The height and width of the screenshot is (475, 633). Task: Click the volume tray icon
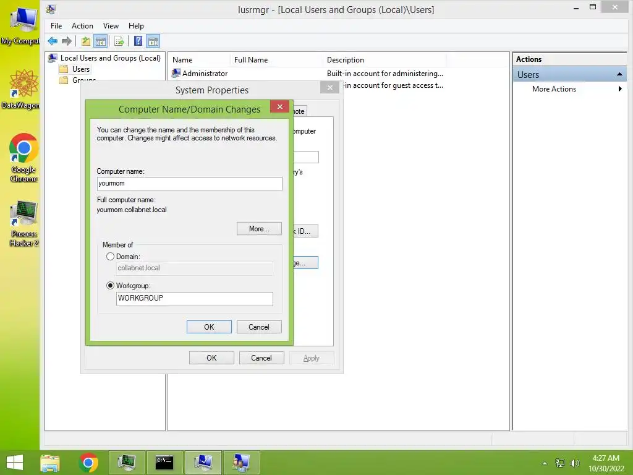pyautogui.click(x=574, y=463)
